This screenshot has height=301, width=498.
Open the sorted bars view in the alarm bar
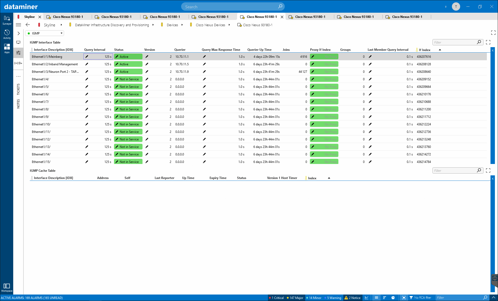tap(385, 298)
